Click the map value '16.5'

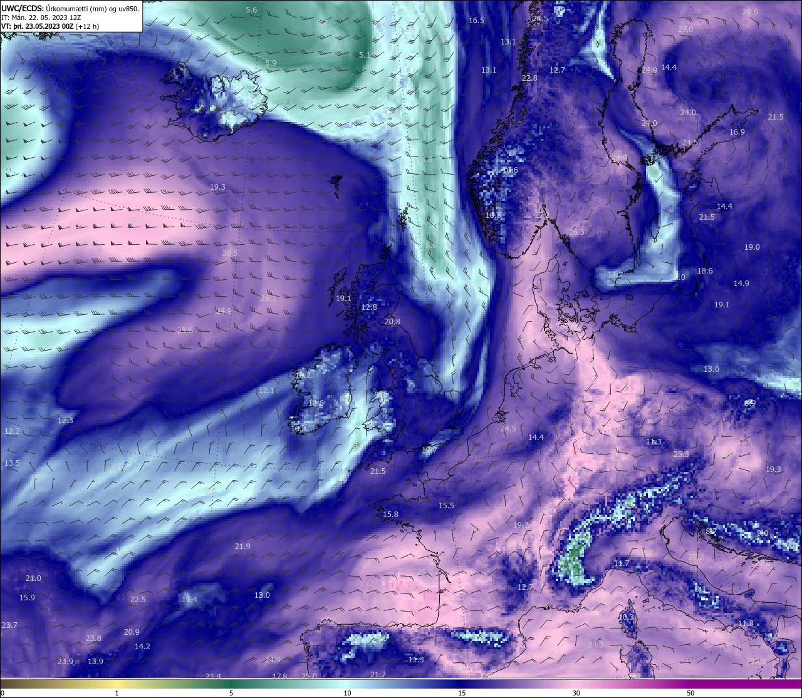click(x=476, y=21)
